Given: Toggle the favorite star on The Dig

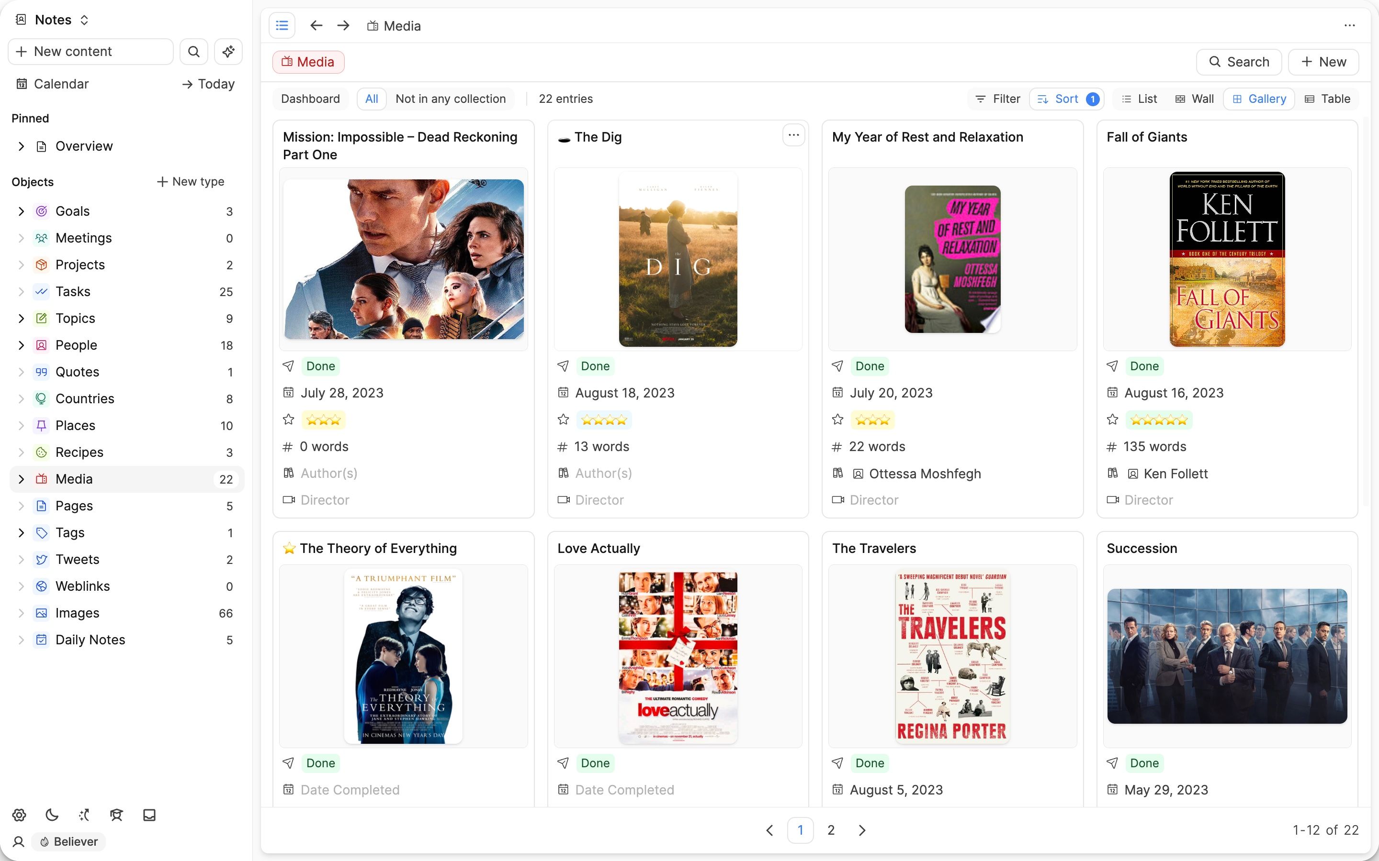Looking at the screenshot, I should coord(563,419).
